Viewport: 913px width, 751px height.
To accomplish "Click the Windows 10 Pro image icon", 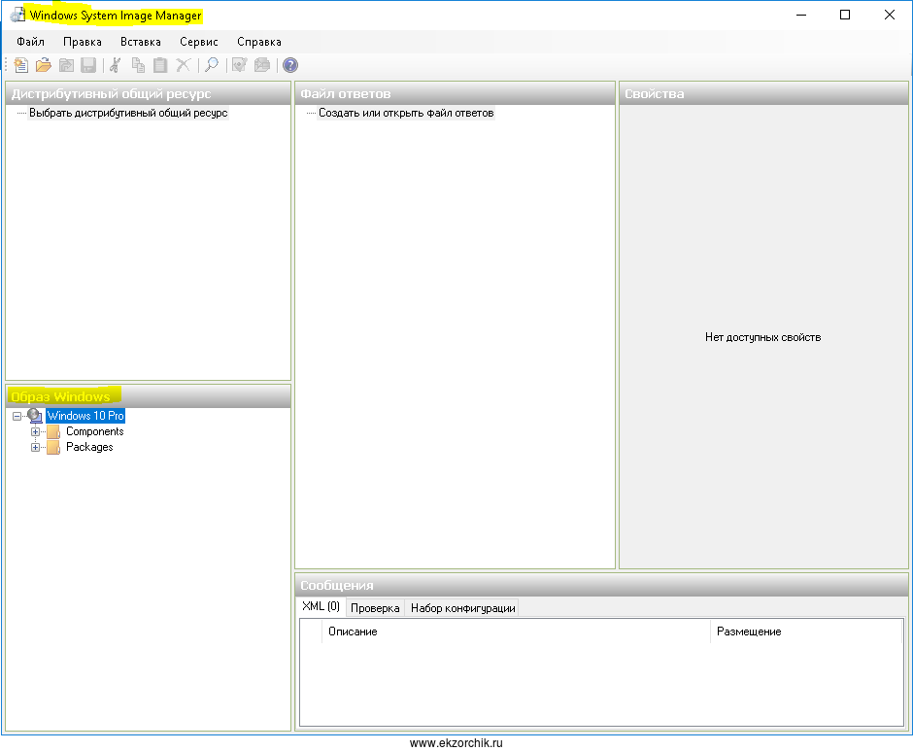I will (x=35, y=416).
